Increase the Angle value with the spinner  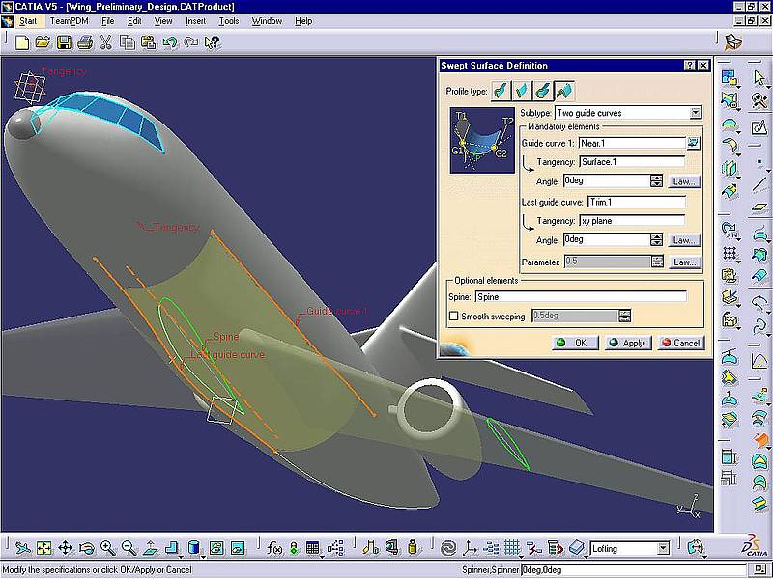(x=657, y=176)
